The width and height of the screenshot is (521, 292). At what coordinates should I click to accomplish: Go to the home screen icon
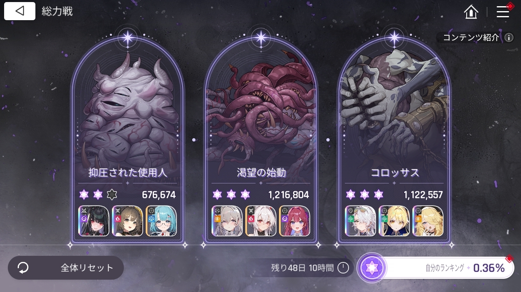(x=471, y=12)
